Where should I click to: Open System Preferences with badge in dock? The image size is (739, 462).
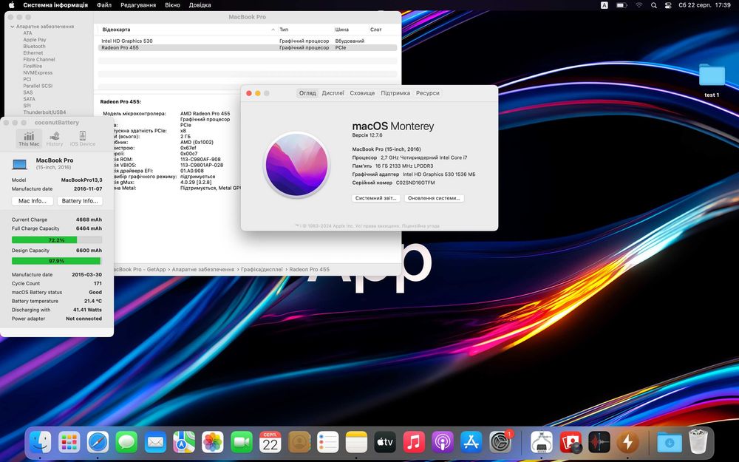pyautogui.click(x=500, y=442)
